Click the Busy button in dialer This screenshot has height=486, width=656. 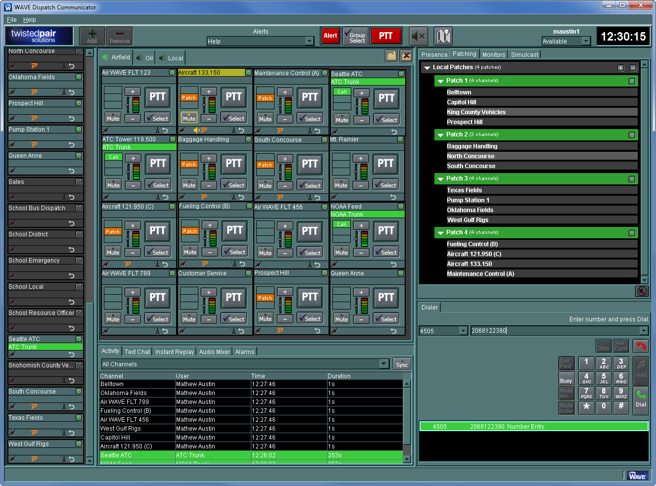566,380
